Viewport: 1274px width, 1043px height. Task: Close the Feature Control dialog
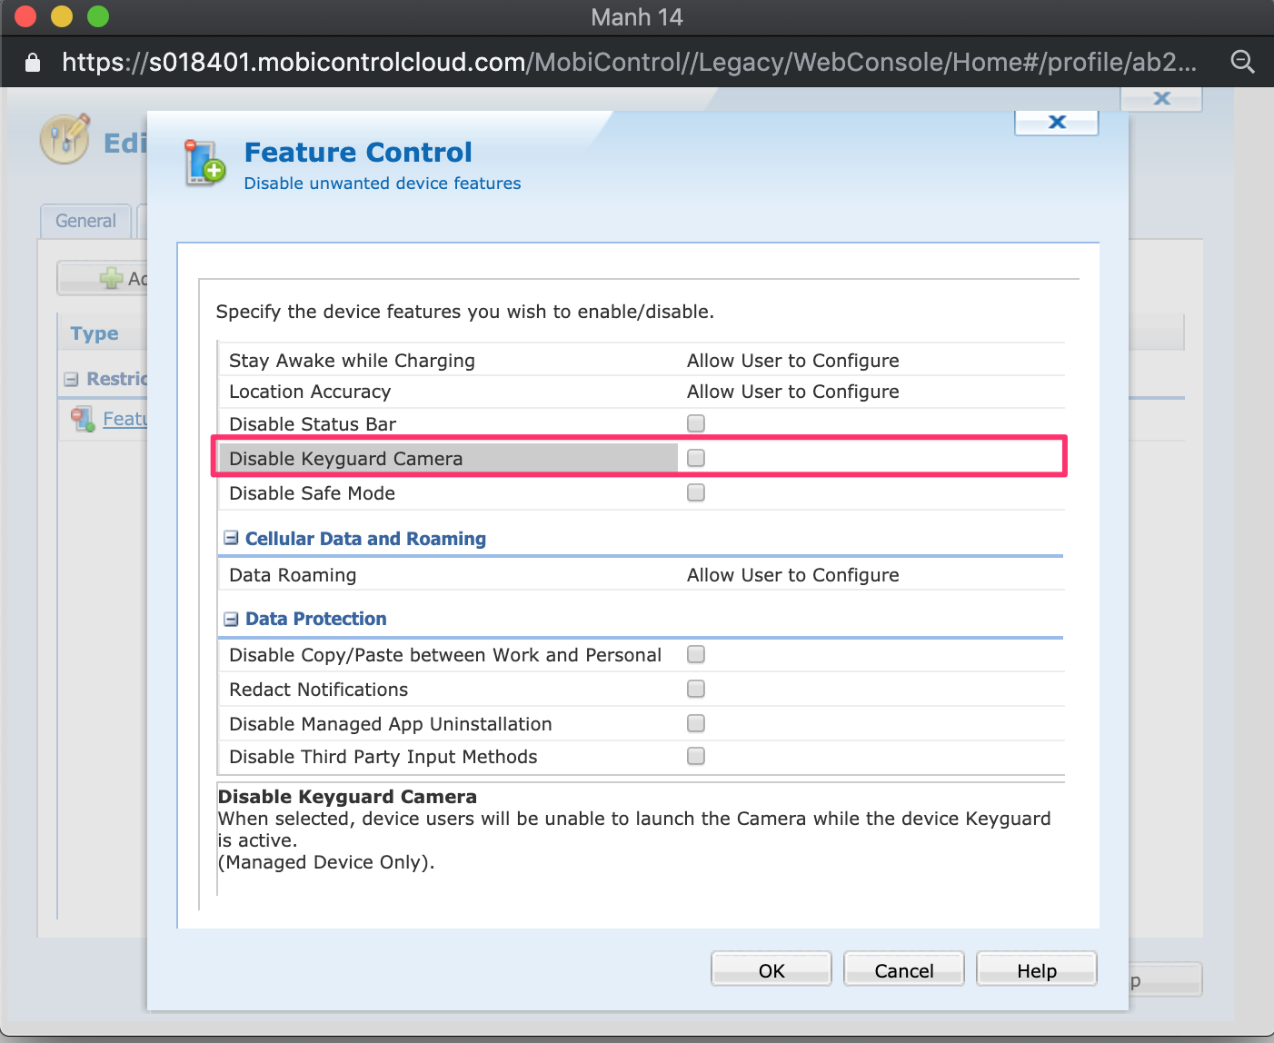1056,122
